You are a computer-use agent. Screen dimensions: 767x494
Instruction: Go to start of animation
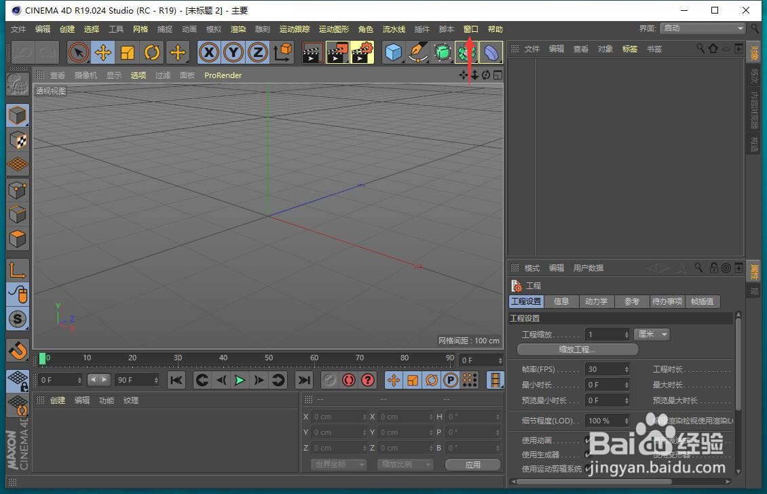pos(176,380)
